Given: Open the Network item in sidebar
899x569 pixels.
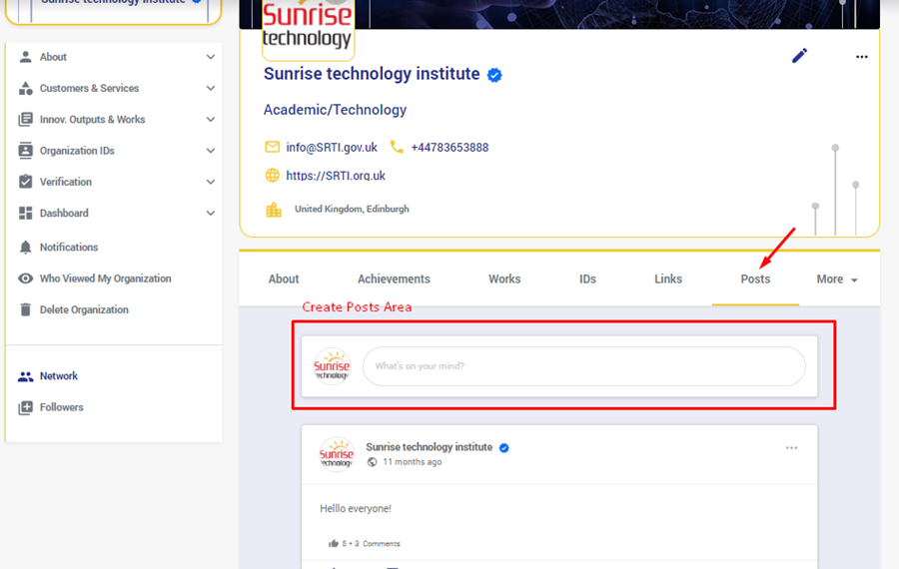Looking at the screenshot, I should pyautogui.click(x=58, y=376).
